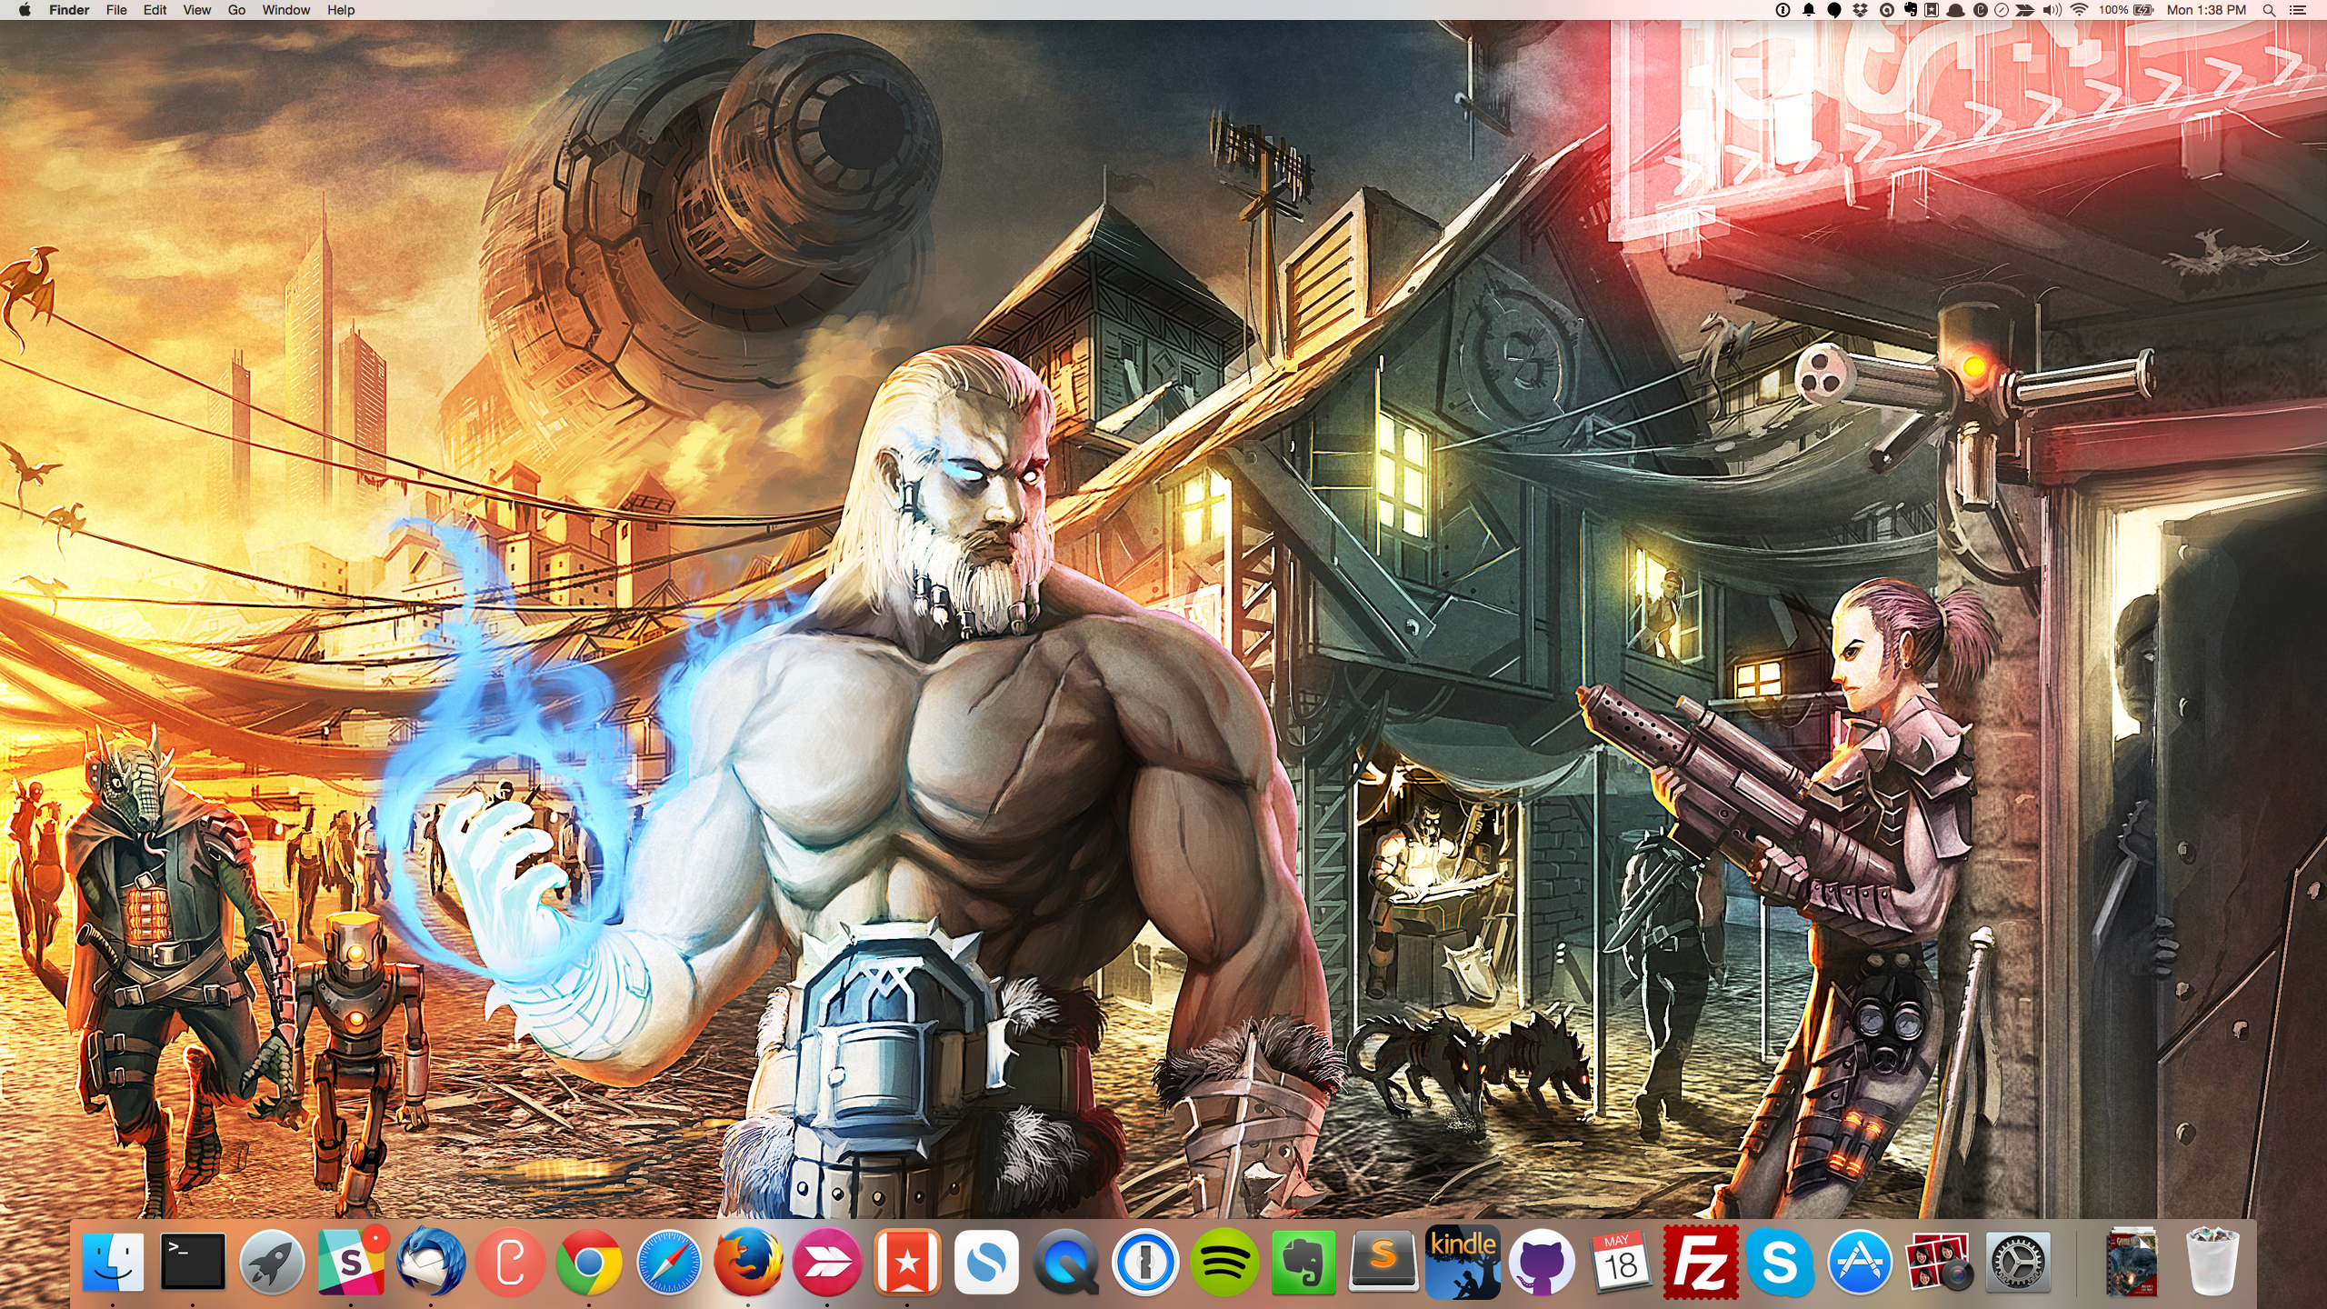Open the Dropbox menu bar dropdown
Image resolution: width=2327 pixels, height=1309 pixels.
pyautogui.click(x=1861, y=10)
